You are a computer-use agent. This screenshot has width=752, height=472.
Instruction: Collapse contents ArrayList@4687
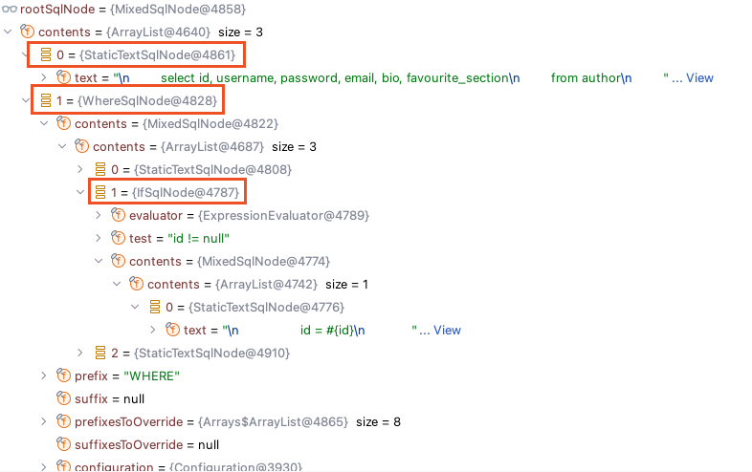tap(62, 146)
